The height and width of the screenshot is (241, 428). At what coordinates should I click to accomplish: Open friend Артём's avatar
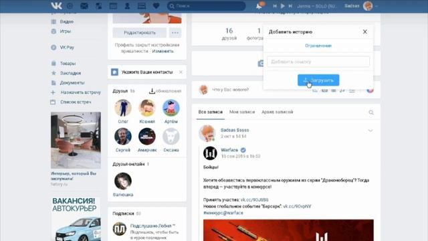click(x=171, y=108)
